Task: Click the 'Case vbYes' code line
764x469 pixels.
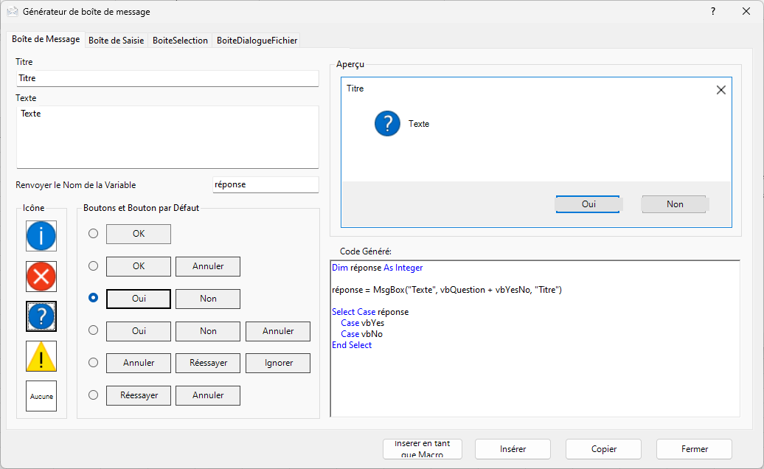Action: 363,323
